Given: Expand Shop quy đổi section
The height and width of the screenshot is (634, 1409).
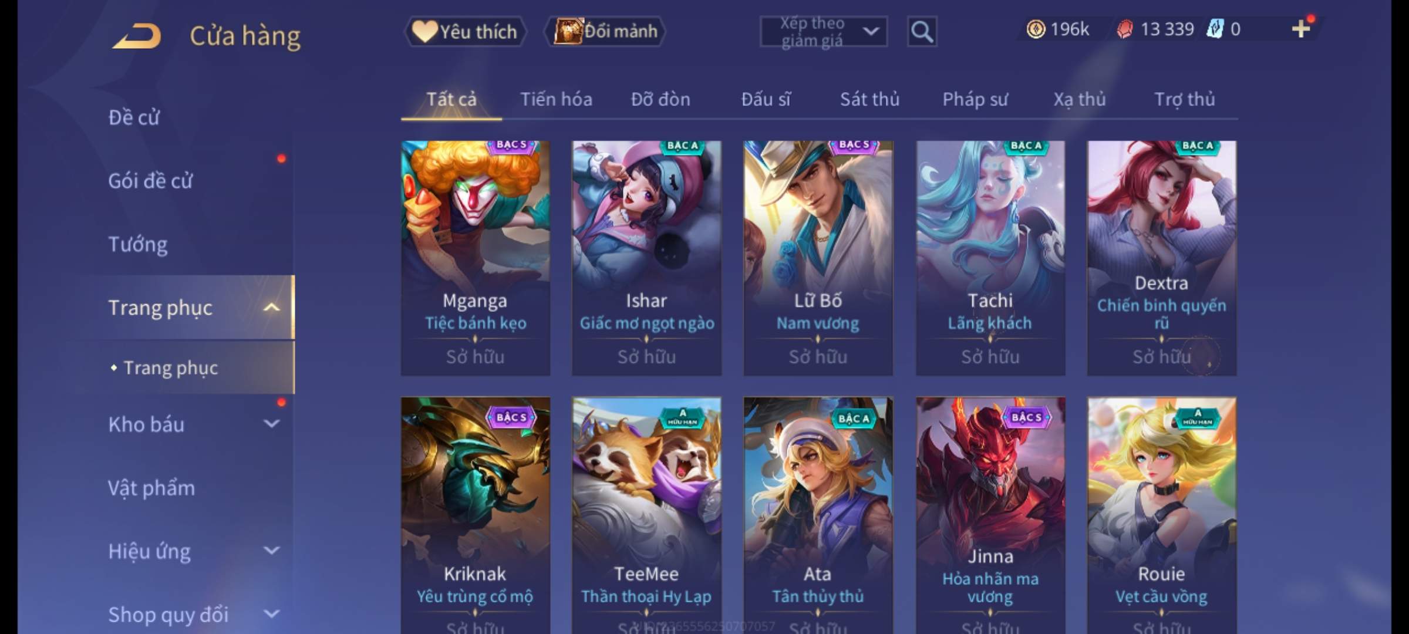Looking at the screenshot, I should tap(271, 614).
